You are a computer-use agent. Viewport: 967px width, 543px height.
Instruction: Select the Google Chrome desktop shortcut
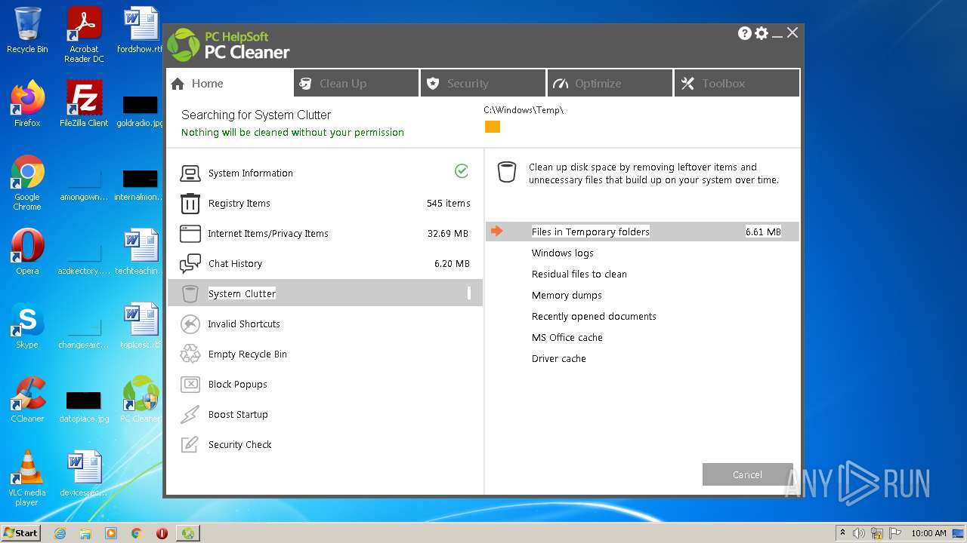coord(27,183)
